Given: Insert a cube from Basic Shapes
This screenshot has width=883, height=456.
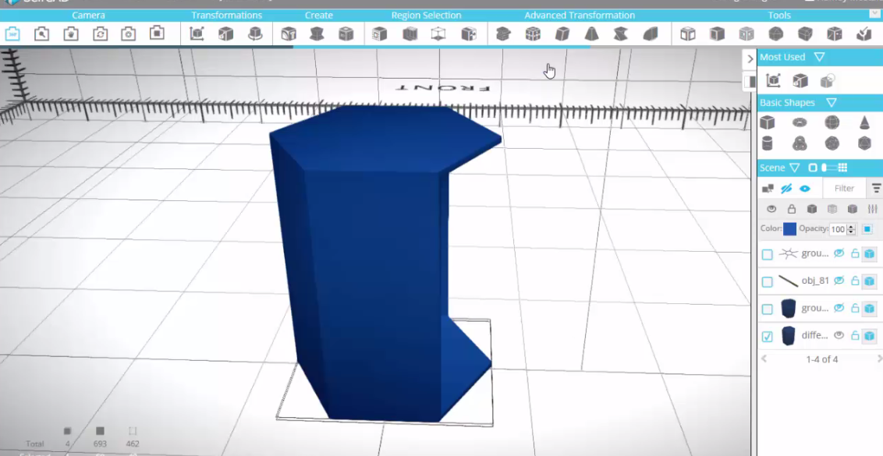Looking at the screenshot, I should (767, 122).
